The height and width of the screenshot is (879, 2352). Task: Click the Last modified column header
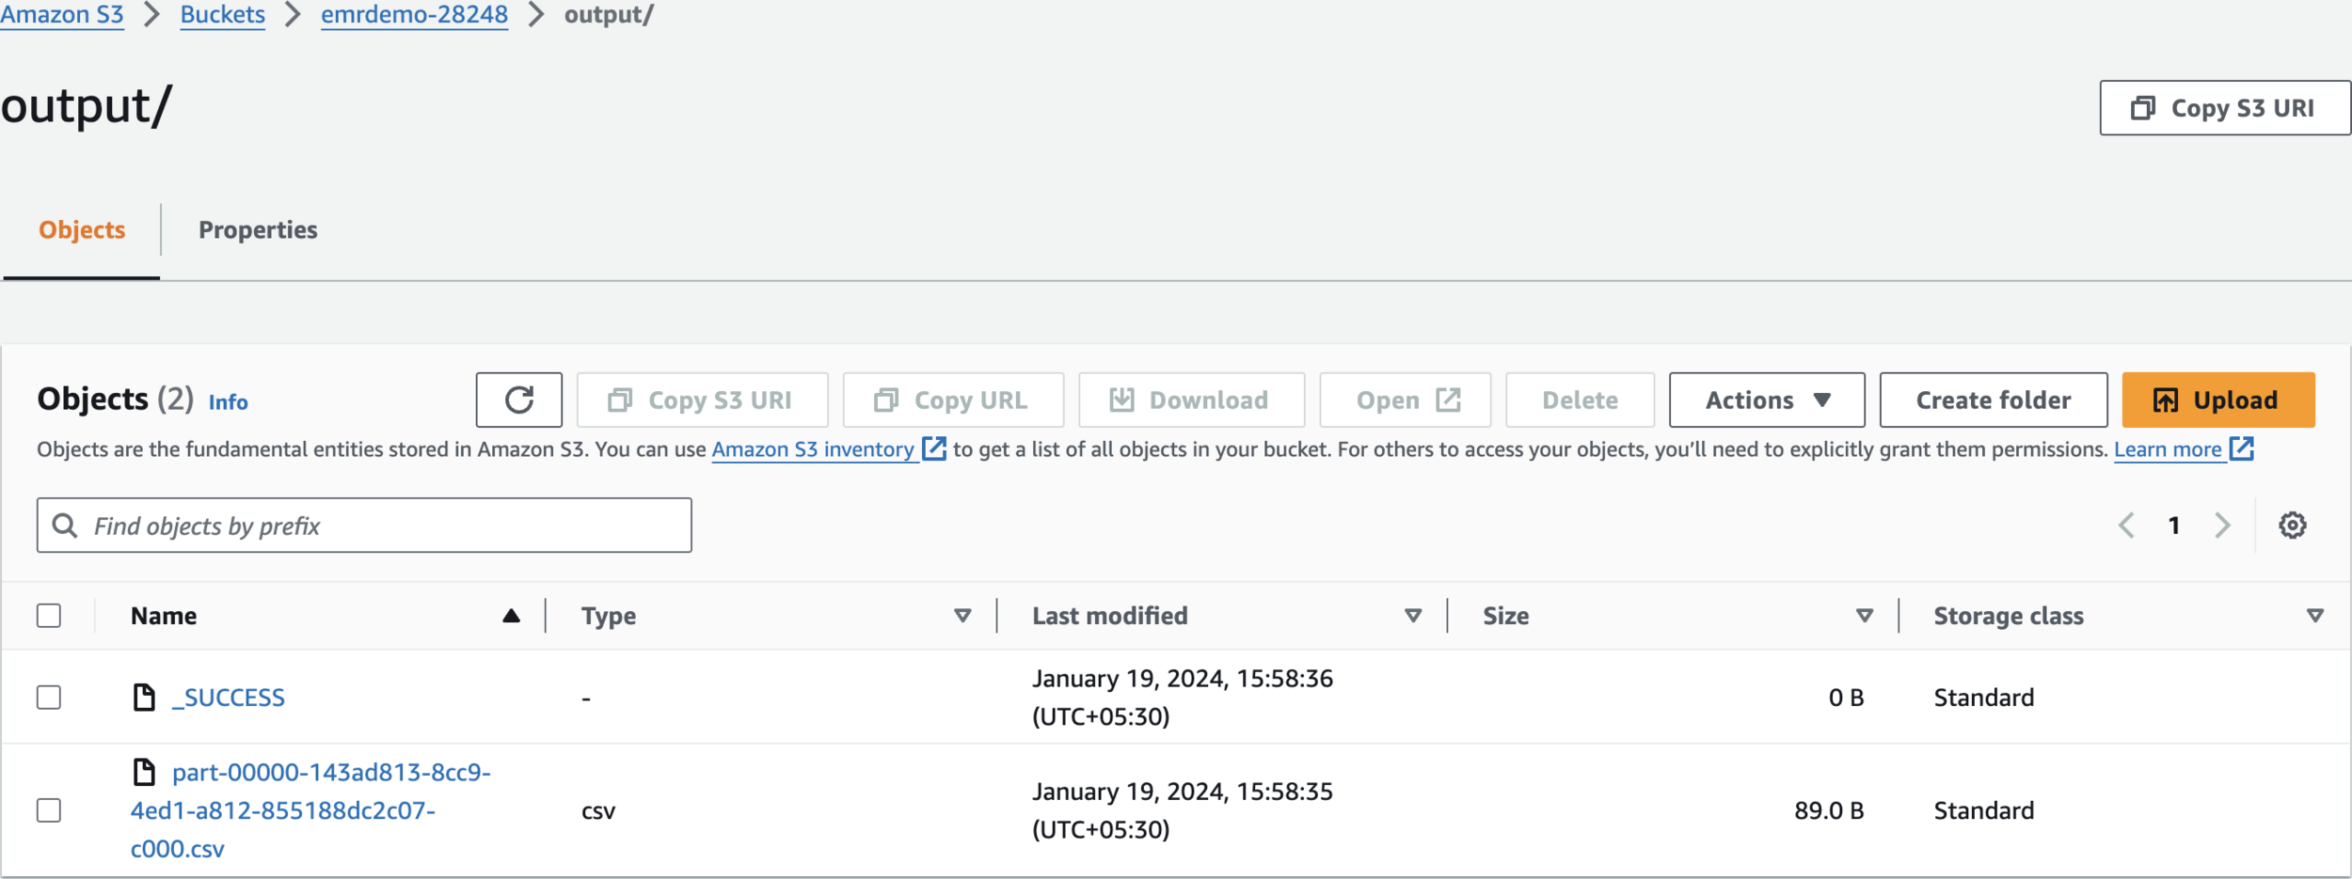[x=1110, y=616]
